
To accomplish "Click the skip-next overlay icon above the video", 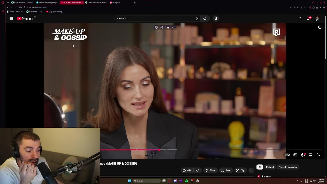I will 168,27.
